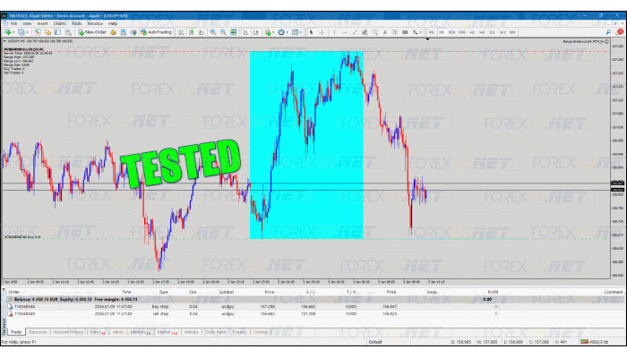Toggle the Navigator panel icon
Viewport: 627px width, 358px height.
58,32
